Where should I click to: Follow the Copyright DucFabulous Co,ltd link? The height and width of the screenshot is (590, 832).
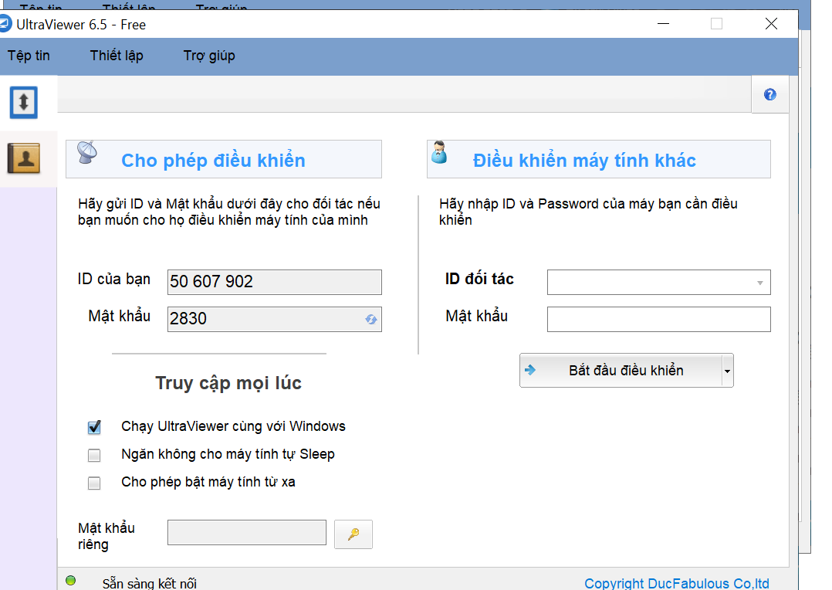pyautogui.click(x=676, y=584)
